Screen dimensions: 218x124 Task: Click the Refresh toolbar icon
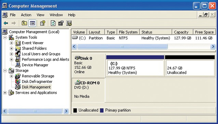coord(53,23)
